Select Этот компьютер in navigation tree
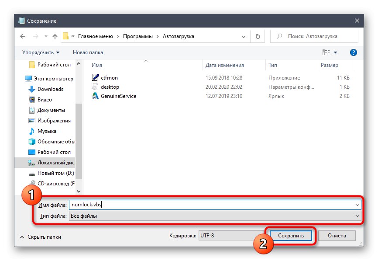Viewport: 378px width, 261px height. pos(53,79)
